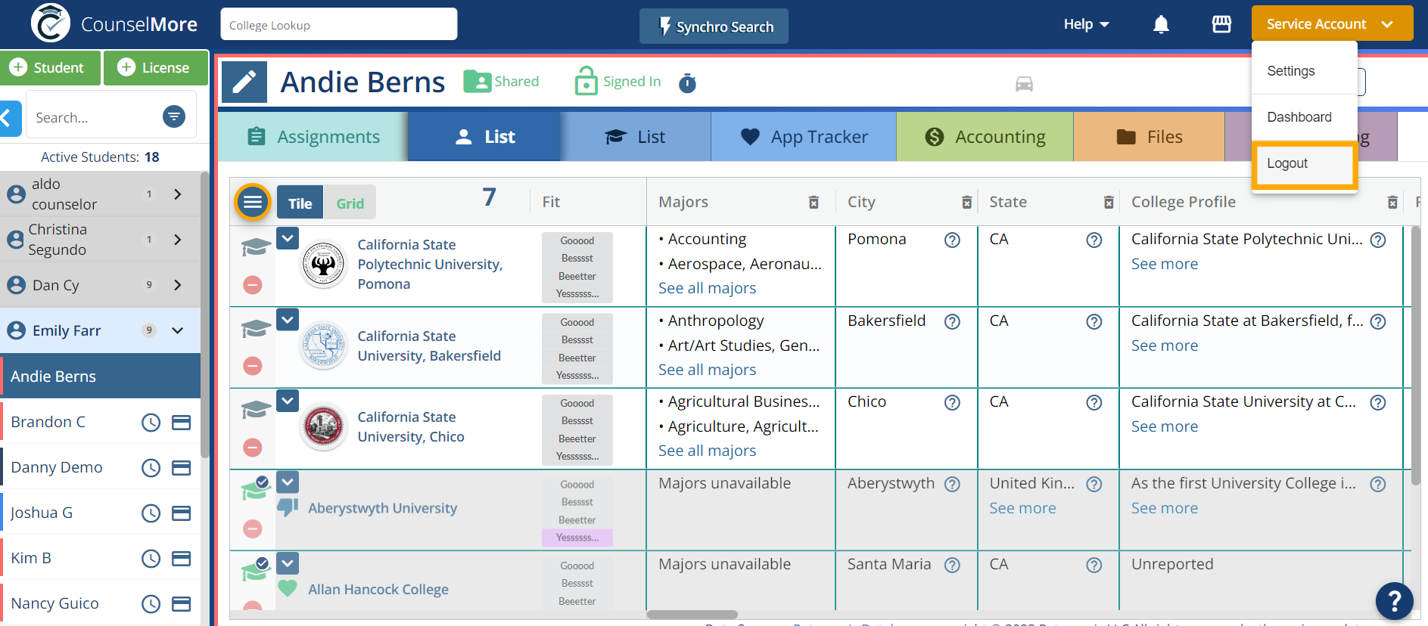Screen dimensions: 1428x626
Task: Open the credit card icon for Danny Demo
Action: 182,468
